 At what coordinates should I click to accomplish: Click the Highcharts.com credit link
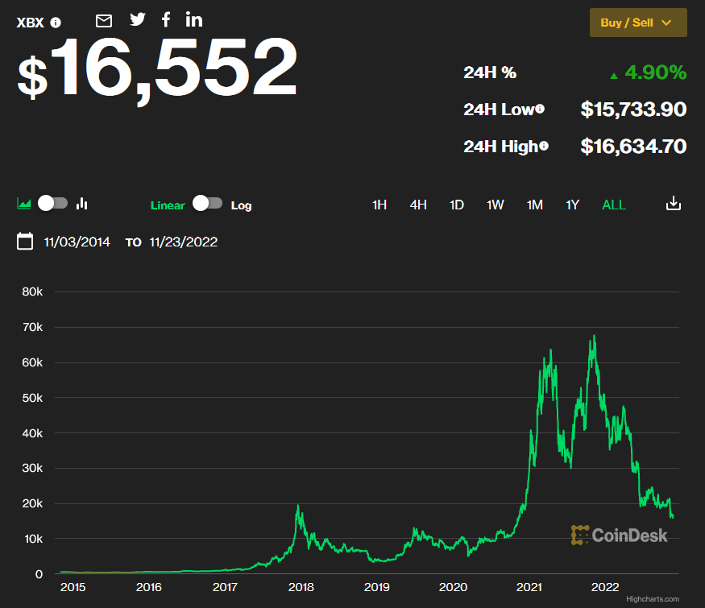653,599
